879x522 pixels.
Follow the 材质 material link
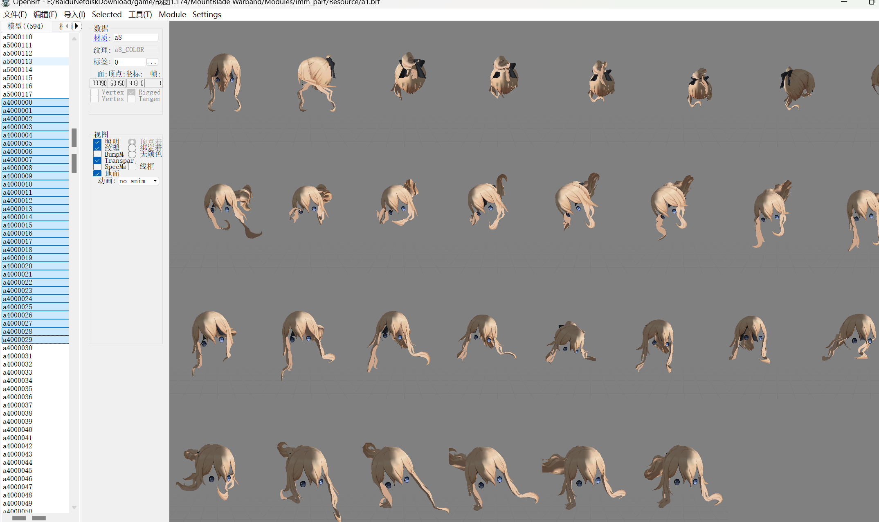[x=100, y=38]
